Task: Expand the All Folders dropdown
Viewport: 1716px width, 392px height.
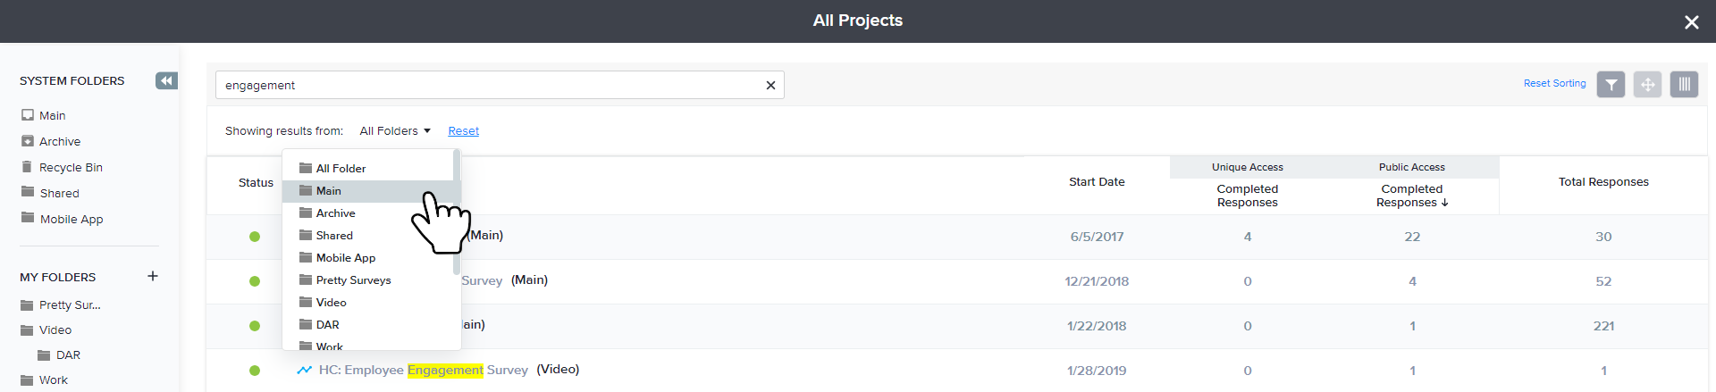Action: (x=395, y=131)
